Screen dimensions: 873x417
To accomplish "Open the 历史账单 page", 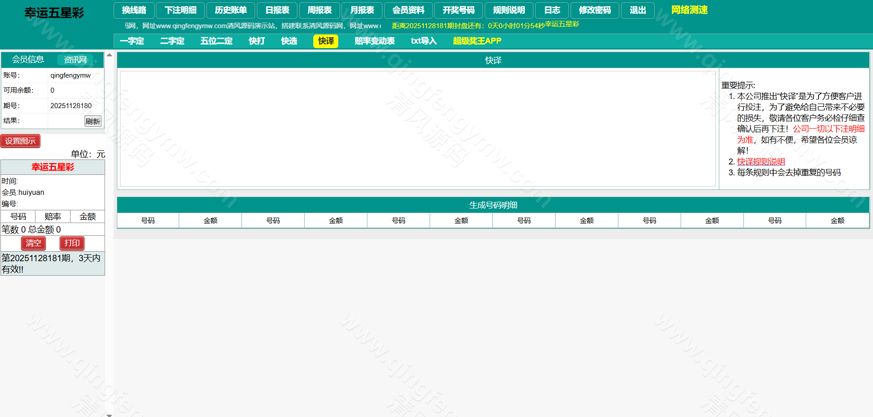I will click(231, 10).
